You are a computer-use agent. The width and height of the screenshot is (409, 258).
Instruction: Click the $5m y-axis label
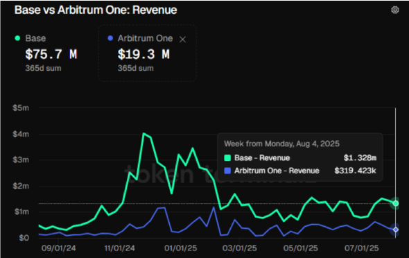(21, 108)
